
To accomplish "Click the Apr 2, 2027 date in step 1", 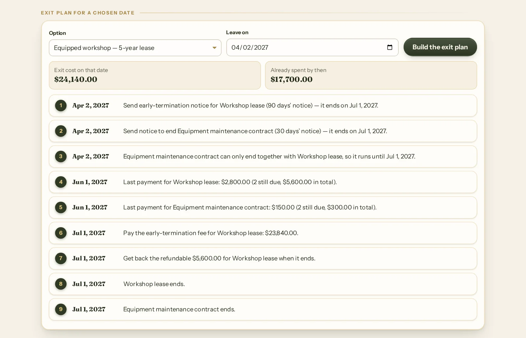I will [x=91, y=106].
